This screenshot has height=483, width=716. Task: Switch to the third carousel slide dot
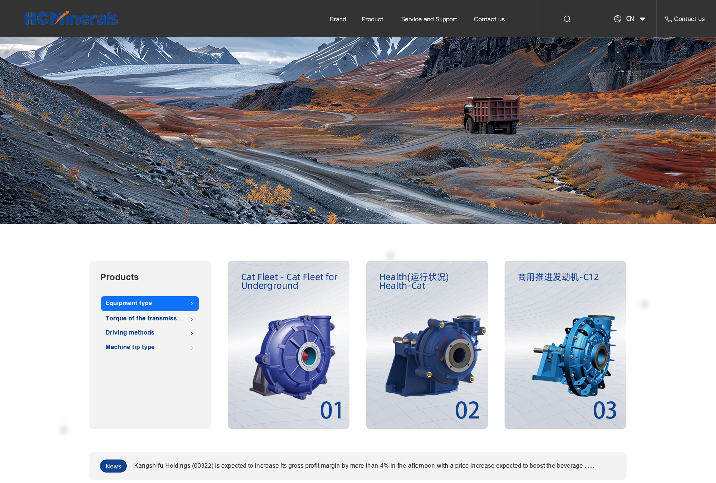[x=367, y=210]
